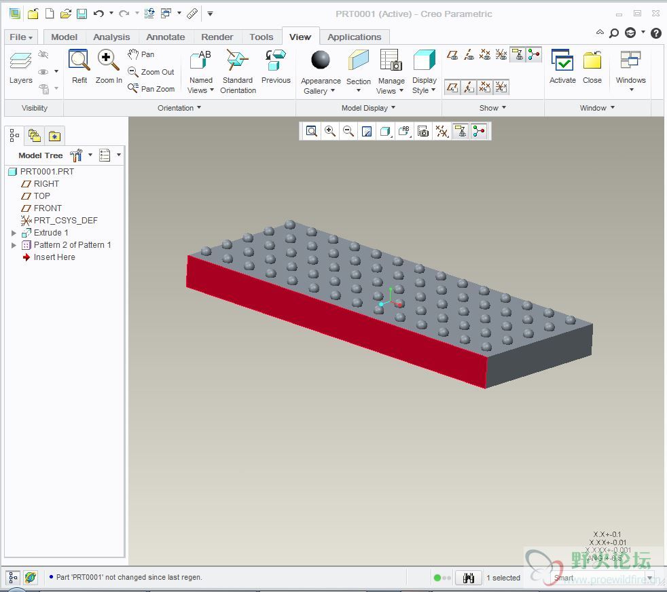667x592 pixels.
Task: Click the Zoom In magnifier icon
Action: pyautogui.click(x=108, y=60)
